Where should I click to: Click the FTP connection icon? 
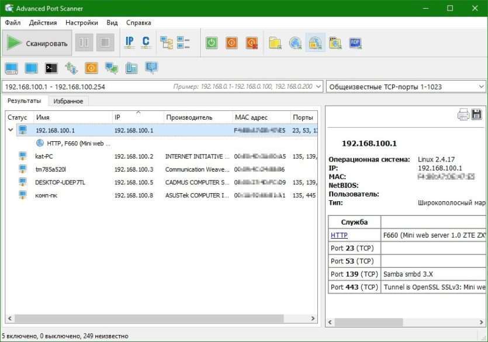(x=335, y=43)
